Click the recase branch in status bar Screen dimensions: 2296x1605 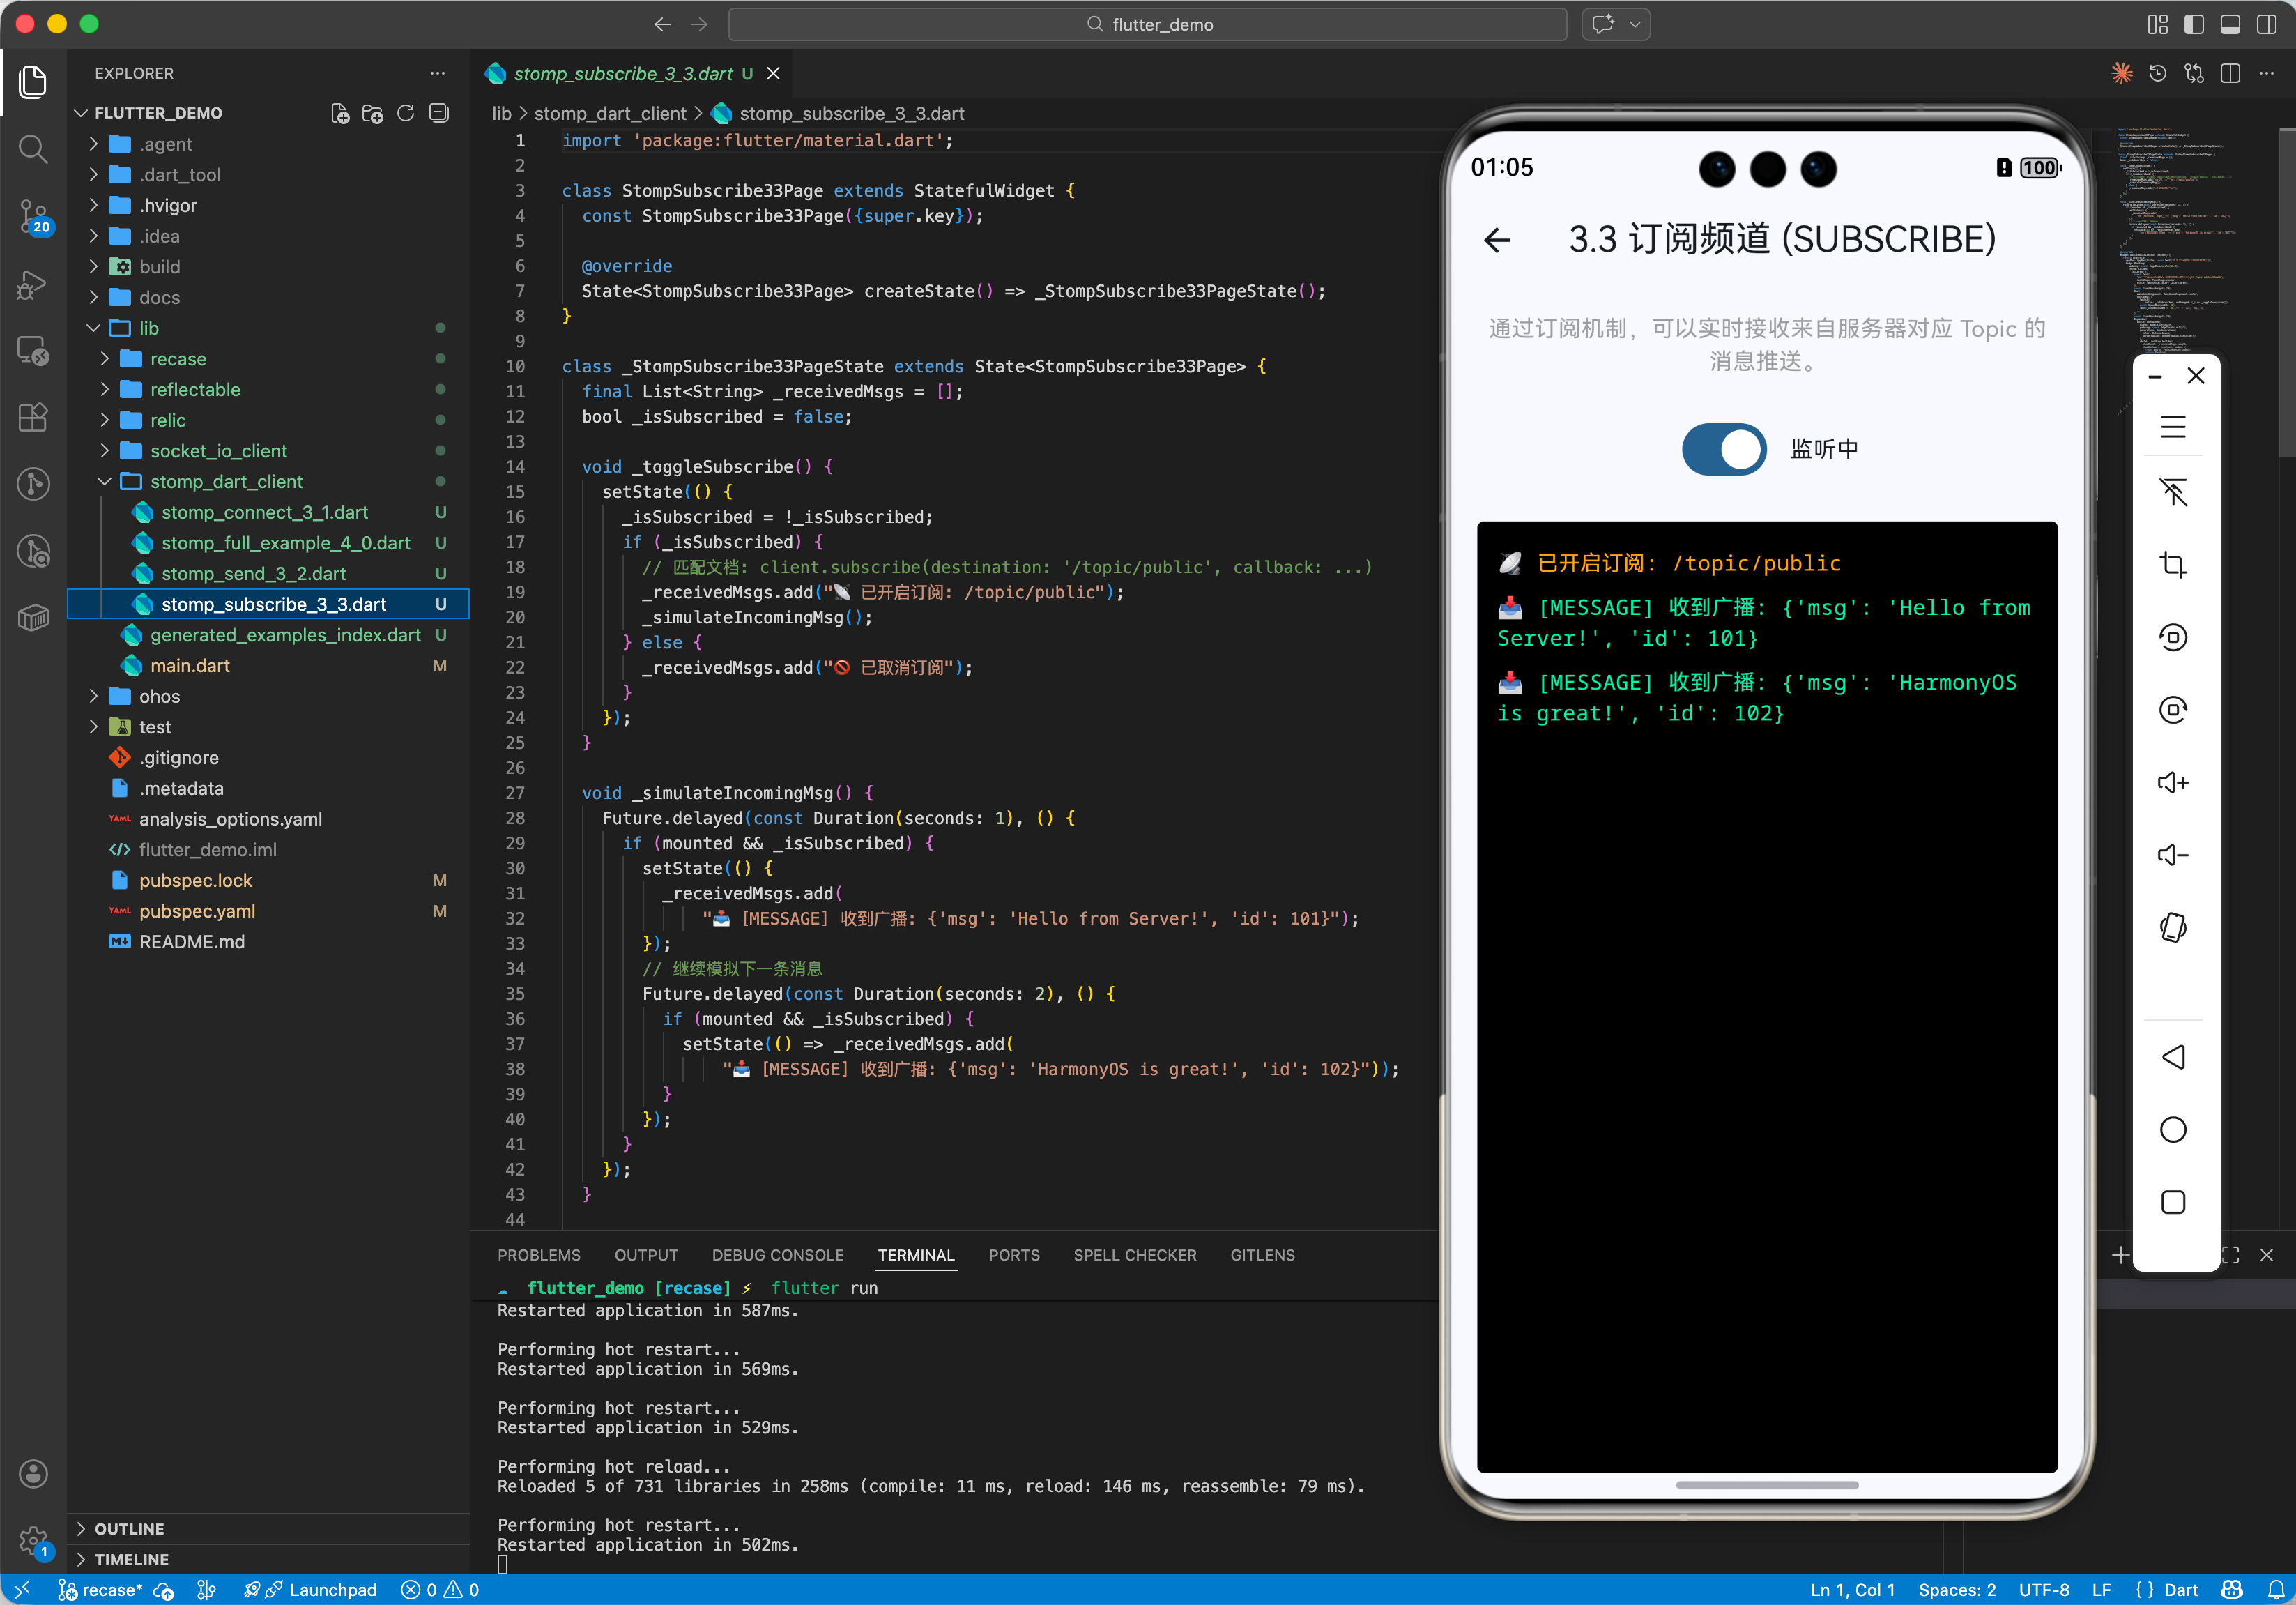point(100,1590)
